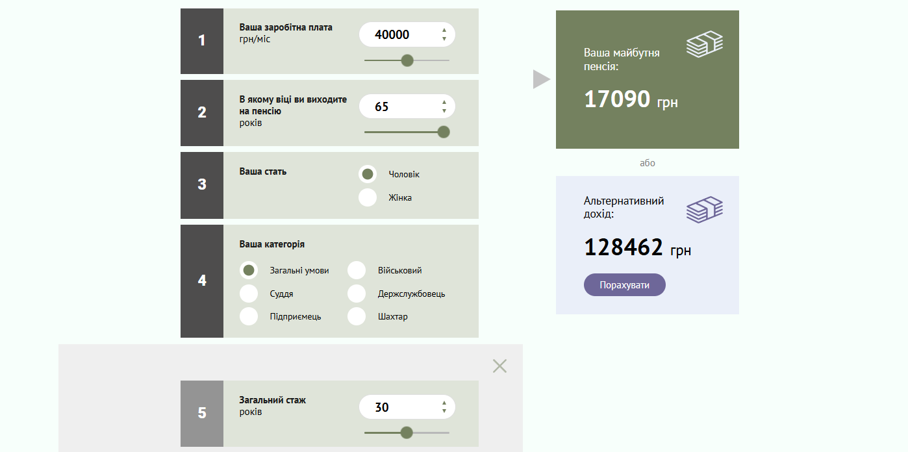Pick Підприємець category option
This screenshot has height=452, width=908.
pos(249,316)
